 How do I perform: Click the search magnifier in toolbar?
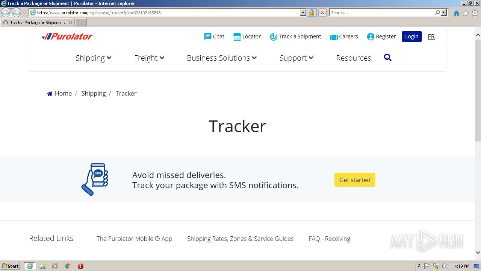437,12
